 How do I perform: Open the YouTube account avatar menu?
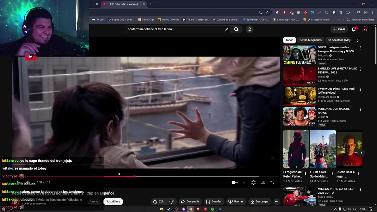point(365,29)
